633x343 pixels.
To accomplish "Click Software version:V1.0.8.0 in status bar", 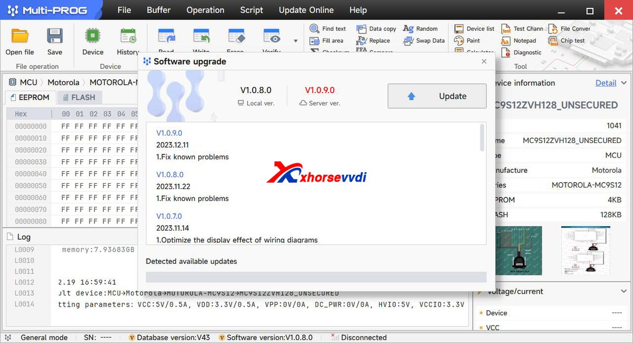I will point(265,337).
